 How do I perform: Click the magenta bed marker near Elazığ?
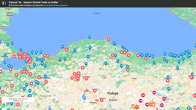point(164,99)
